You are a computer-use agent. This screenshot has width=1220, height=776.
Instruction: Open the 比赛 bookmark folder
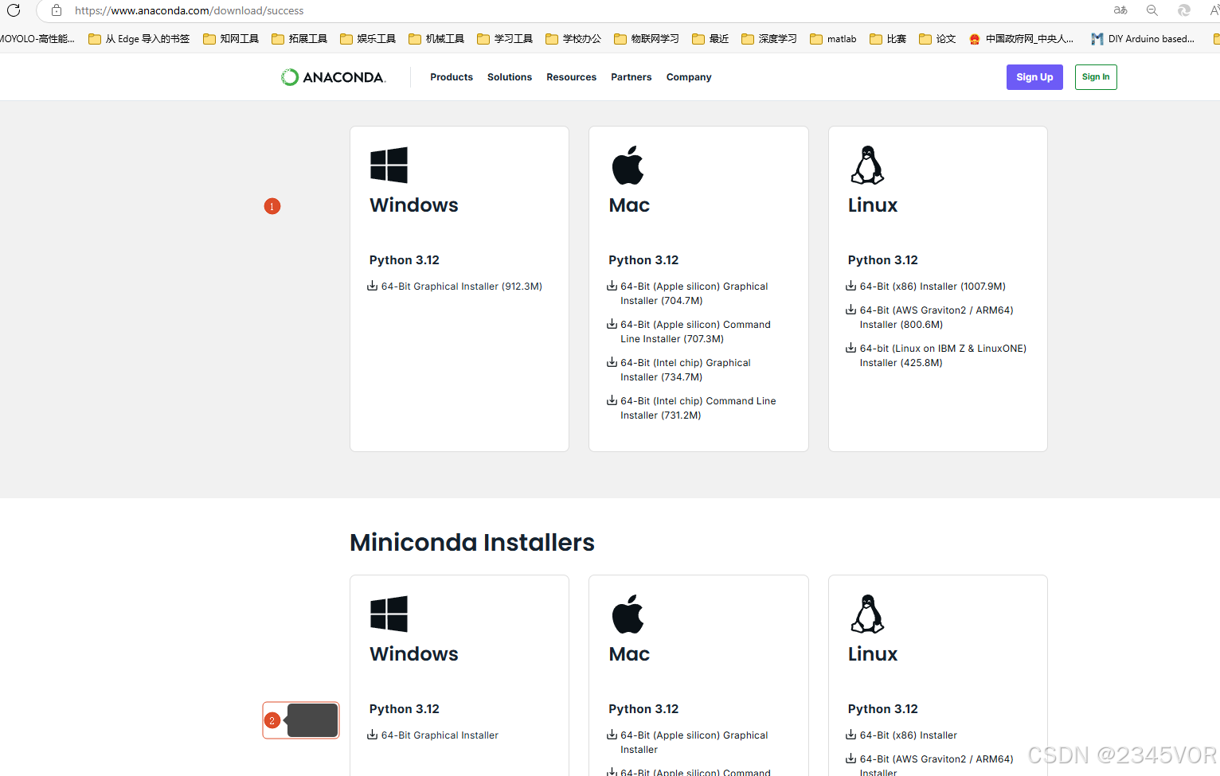(x=888, y=38)
